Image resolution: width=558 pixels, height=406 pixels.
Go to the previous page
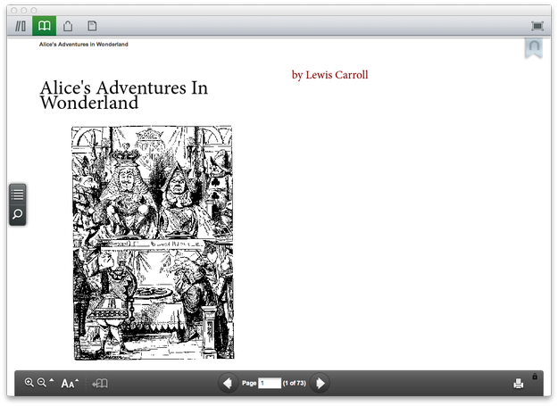pyautogui.click(x=228, y=383)
